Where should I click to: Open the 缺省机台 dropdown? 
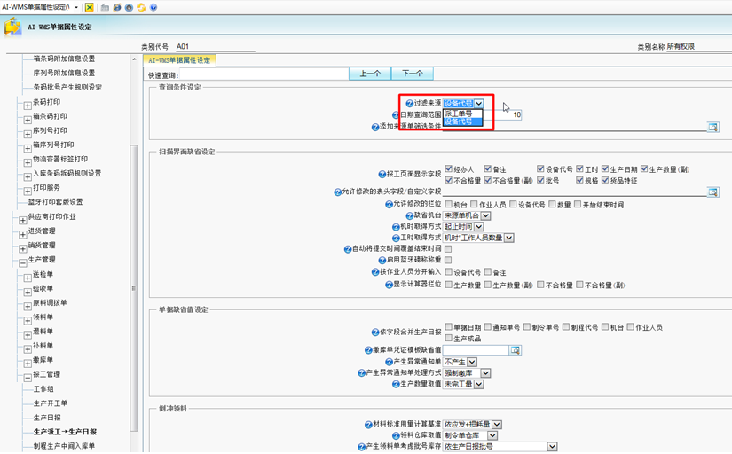point(485,215)
